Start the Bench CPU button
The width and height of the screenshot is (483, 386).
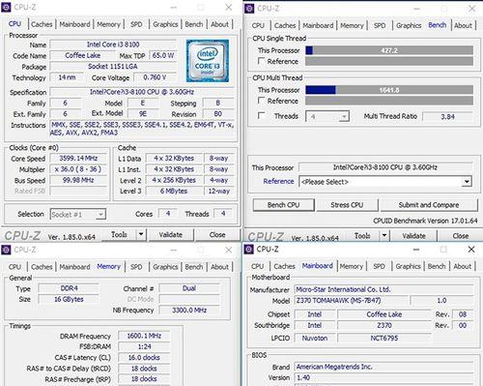[283, 205]
